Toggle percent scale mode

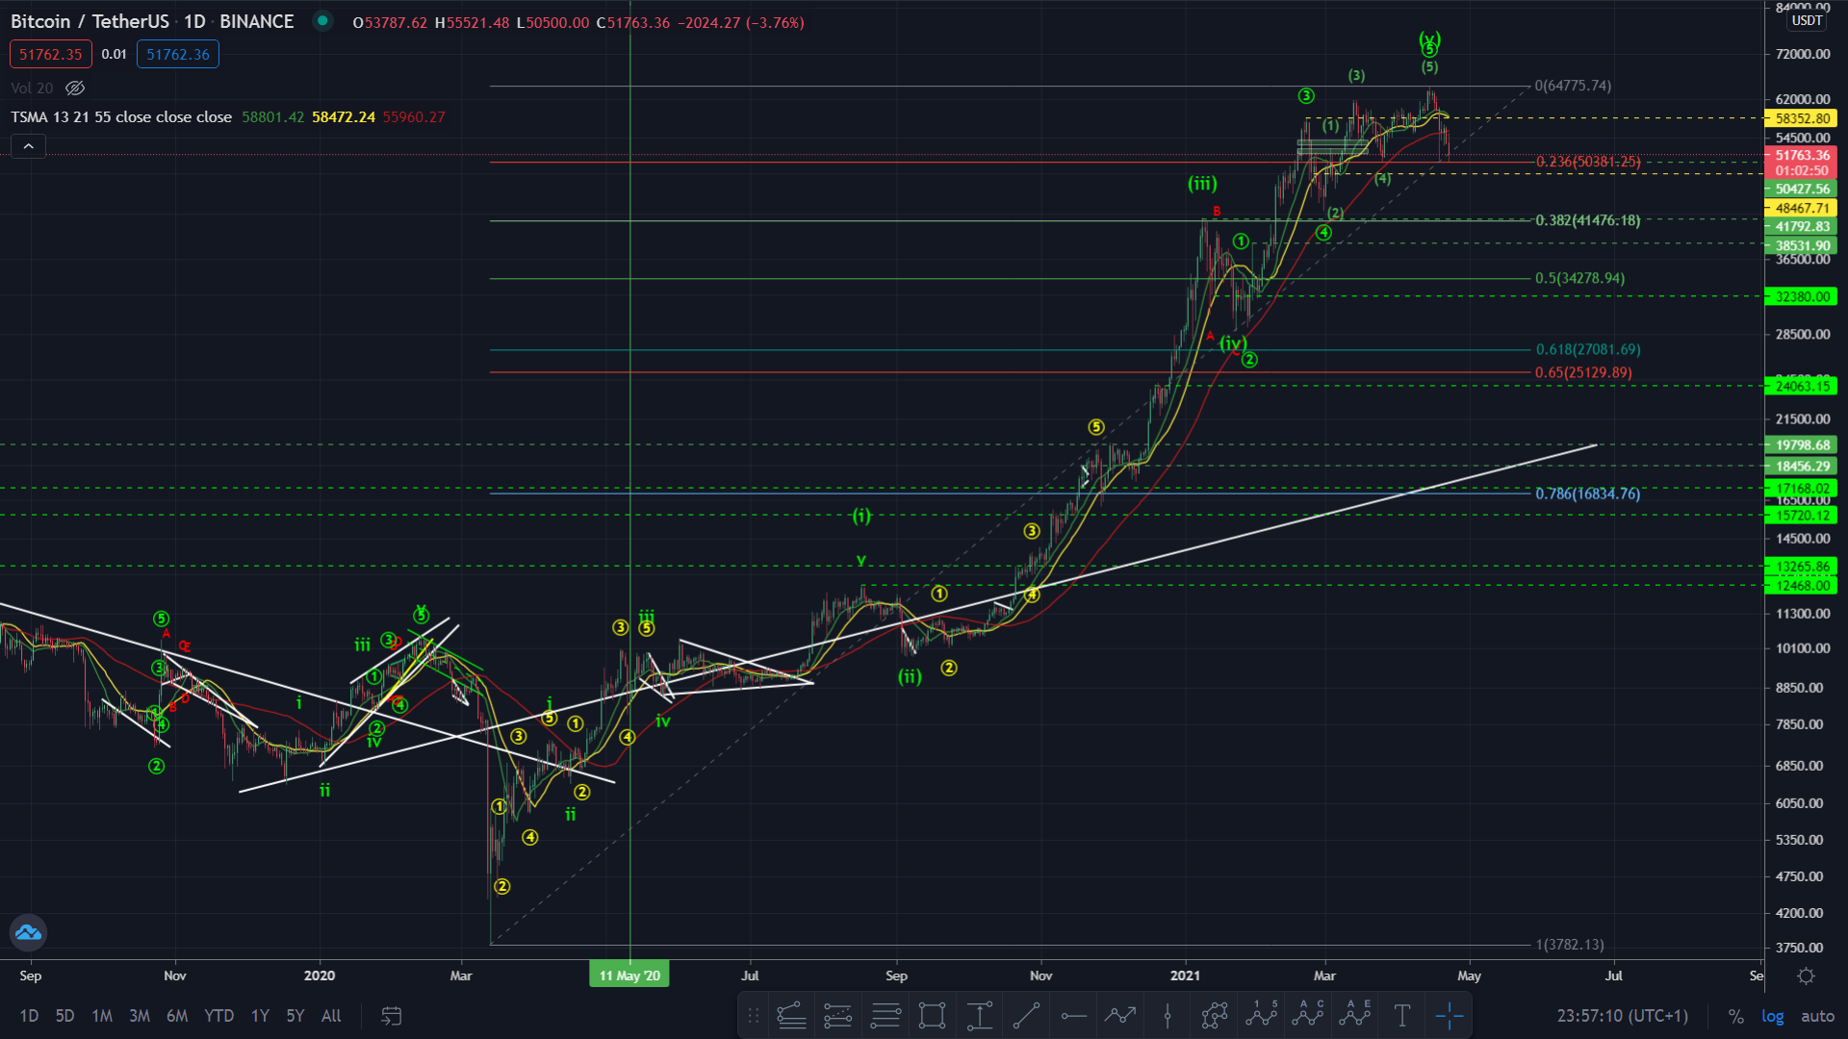(x=1735, y=1016)
